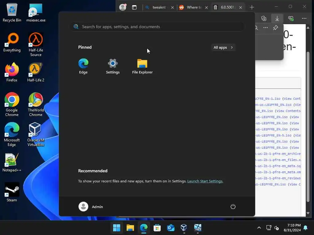Pin the Edge Downloads flyout
The height and width of the screenshot is (235, 314).
[276, 28]
